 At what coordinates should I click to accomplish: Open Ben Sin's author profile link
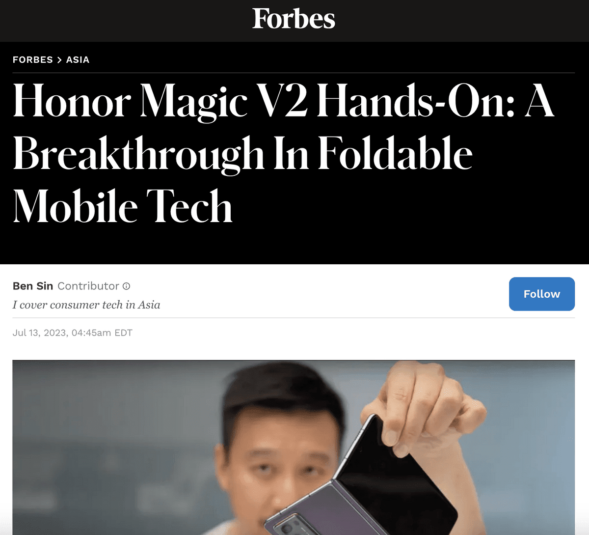point(33,286)
